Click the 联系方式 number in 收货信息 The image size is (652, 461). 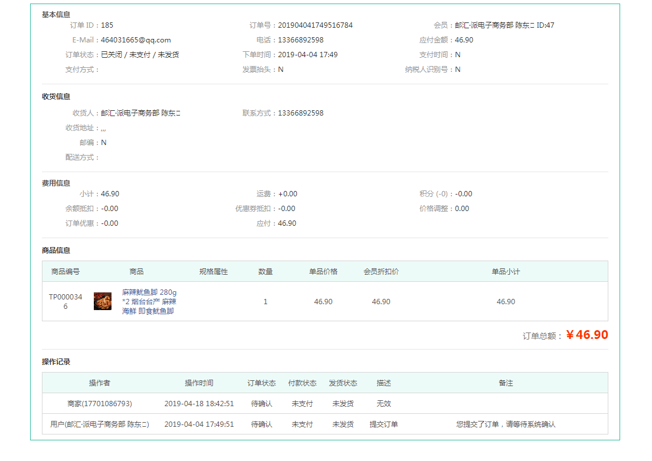300,113
